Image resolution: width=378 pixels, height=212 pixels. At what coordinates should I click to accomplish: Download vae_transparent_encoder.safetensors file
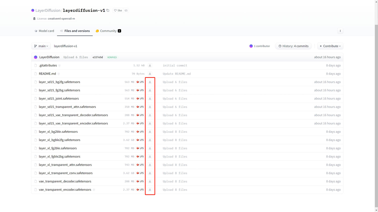[150, 190]
